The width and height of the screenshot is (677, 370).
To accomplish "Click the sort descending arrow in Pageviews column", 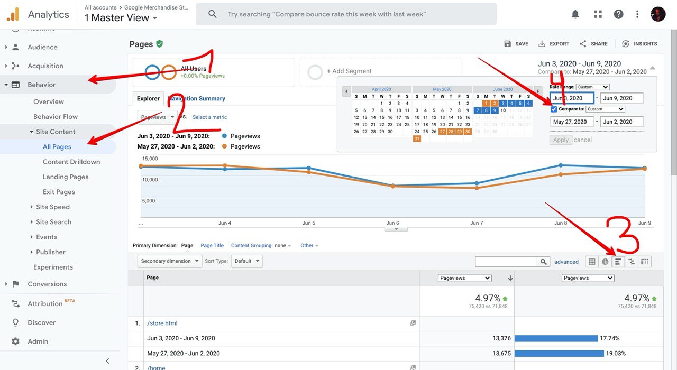I will click(x=510, y=278).
